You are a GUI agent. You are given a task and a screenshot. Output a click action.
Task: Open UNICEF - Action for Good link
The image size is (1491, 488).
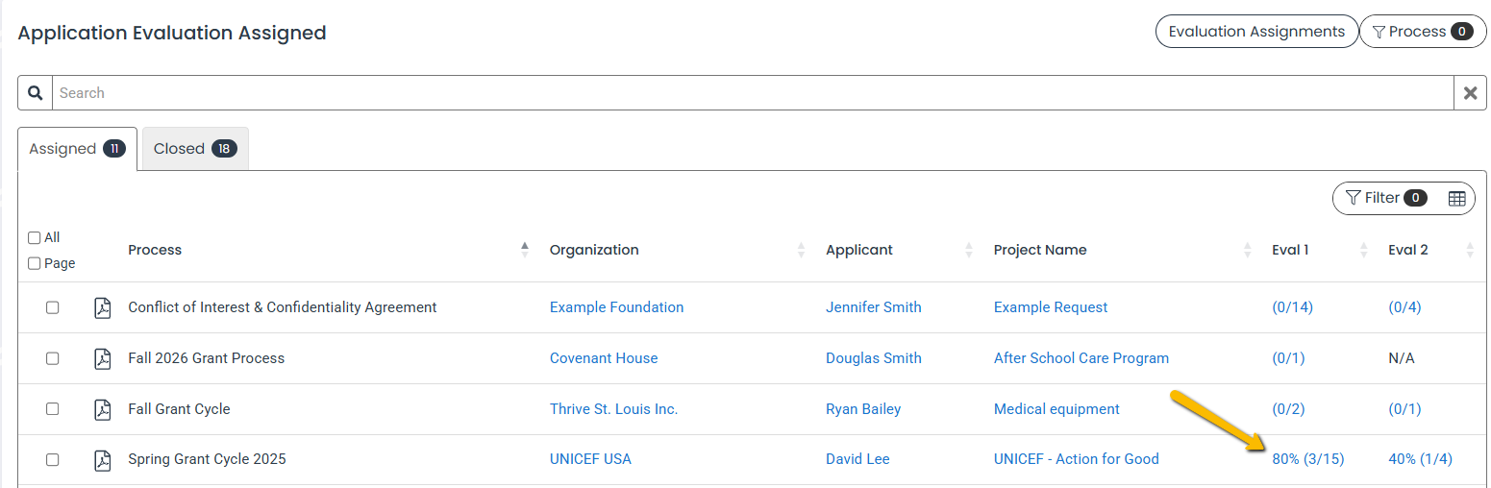point(1077,459)
